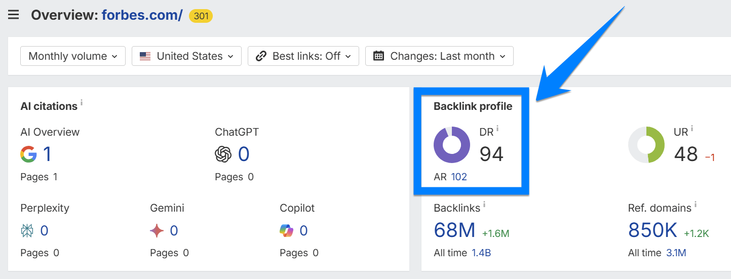Image resolution: width=731 pixels, height=279 pixels.
Task: Click the UR info icon
Action: [692, 129]
